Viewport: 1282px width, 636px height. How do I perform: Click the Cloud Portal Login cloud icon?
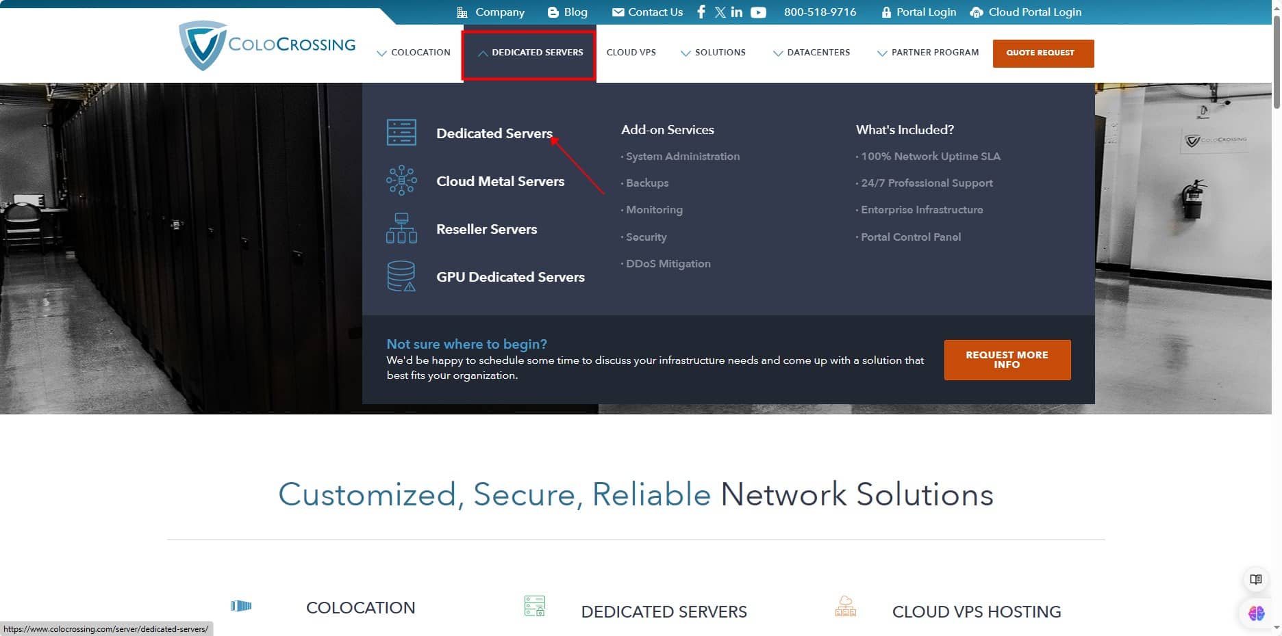[977, 12]
